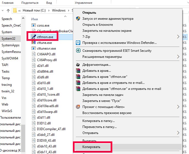189x154 pixels.
Task: Open the "Вид" ribbon tab
Action: (x=49, y=3)
